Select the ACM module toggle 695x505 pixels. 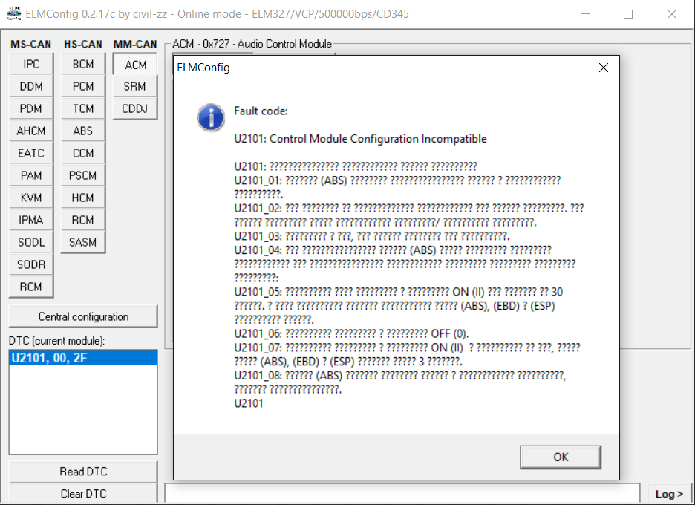pos(135,65)
